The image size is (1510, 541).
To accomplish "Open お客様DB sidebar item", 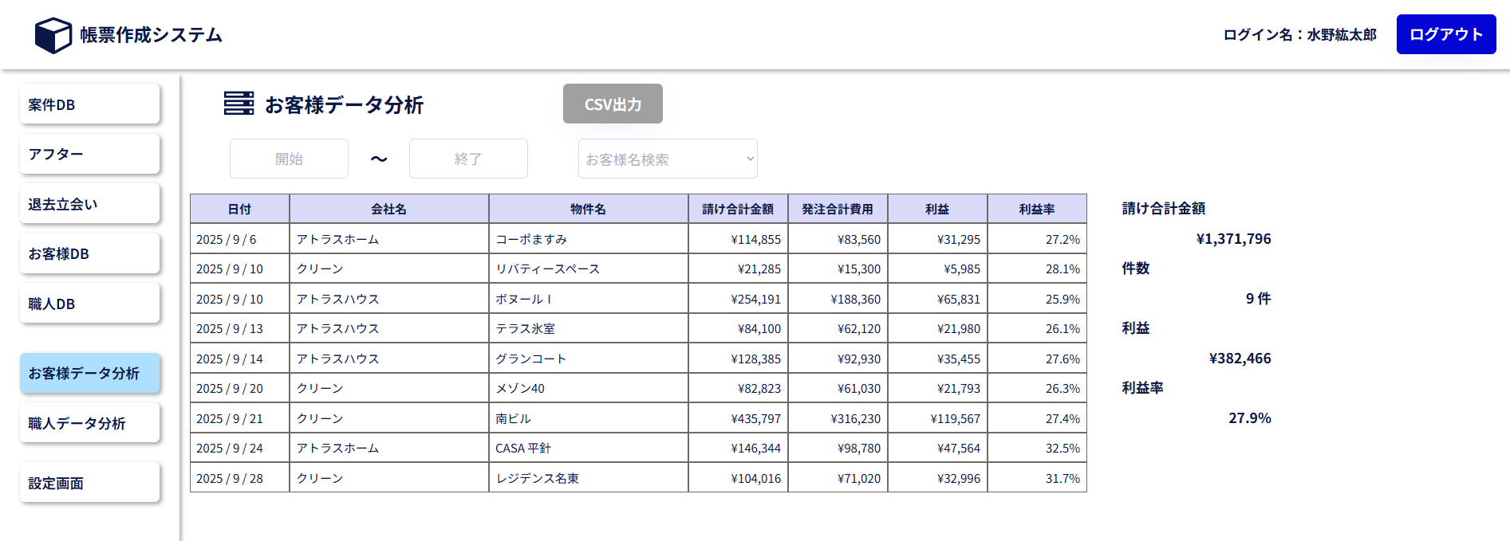I will (89, 253).
